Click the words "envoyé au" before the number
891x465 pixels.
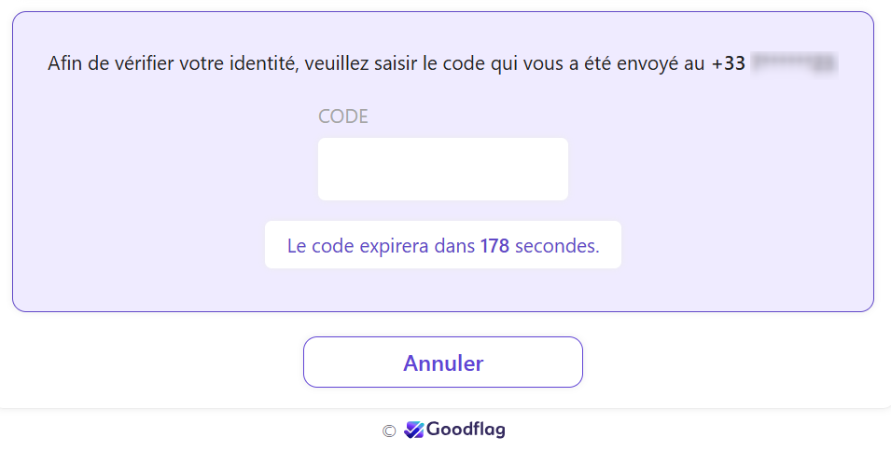(666, 64)
